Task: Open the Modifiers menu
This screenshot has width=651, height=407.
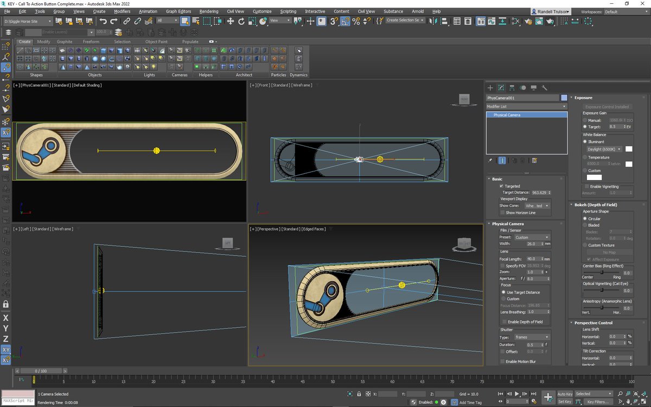Action: tap(122, 11)
